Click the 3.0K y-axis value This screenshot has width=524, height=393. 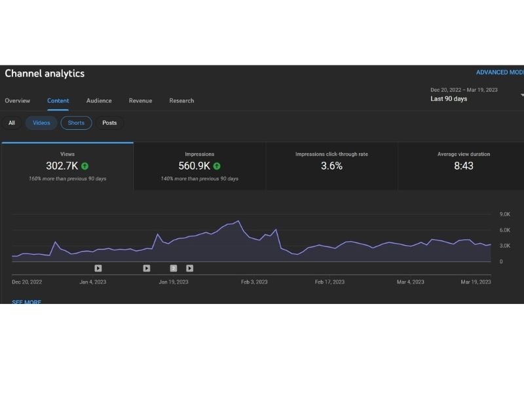(x=505, y=246)
